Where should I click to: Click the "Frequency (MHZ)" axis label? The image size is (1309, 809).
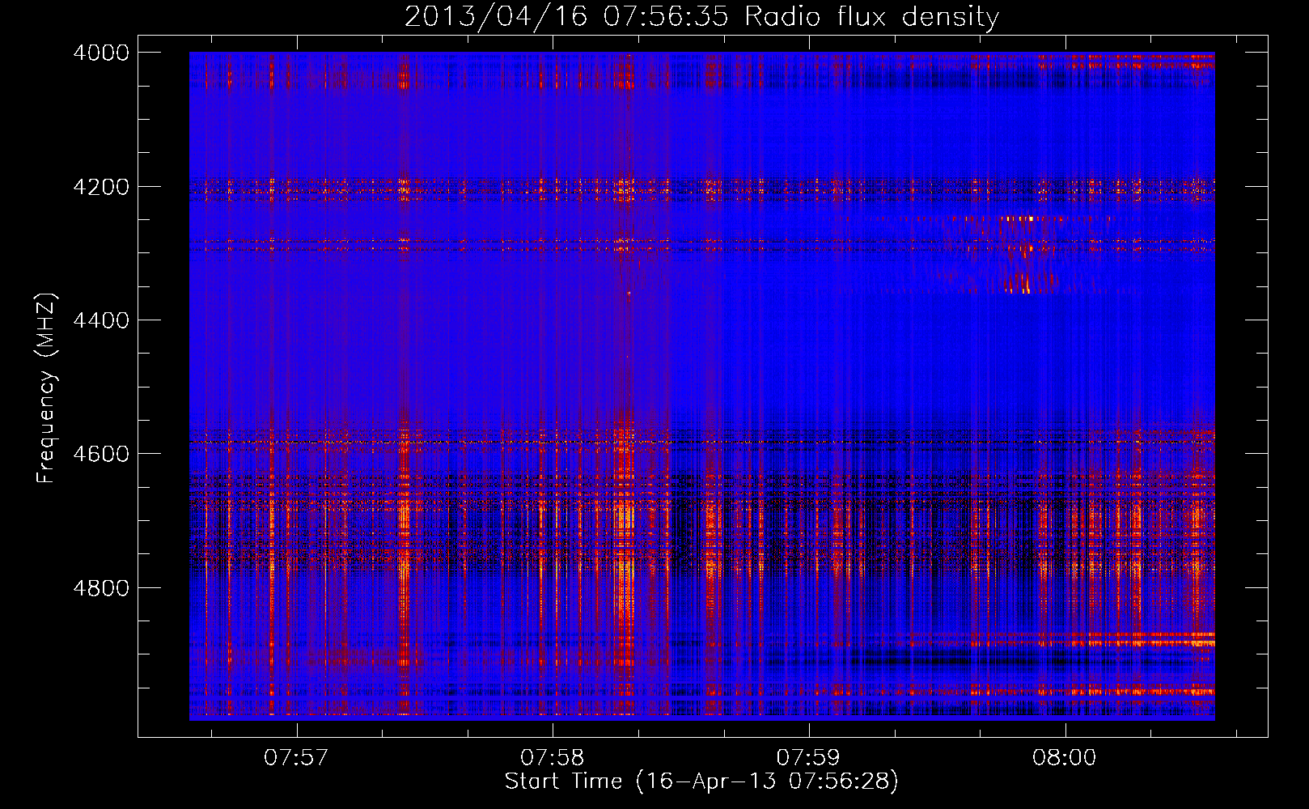point(45,388)
